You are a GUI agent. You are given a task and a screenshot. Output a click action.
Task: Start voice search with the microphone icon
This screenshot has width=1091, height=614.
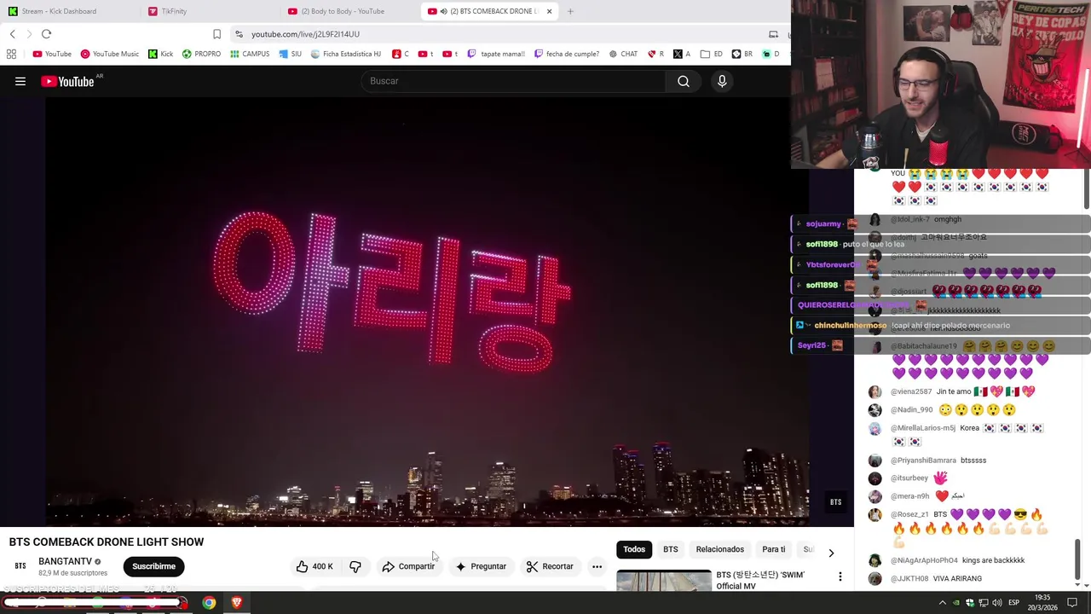coord(722,81)
